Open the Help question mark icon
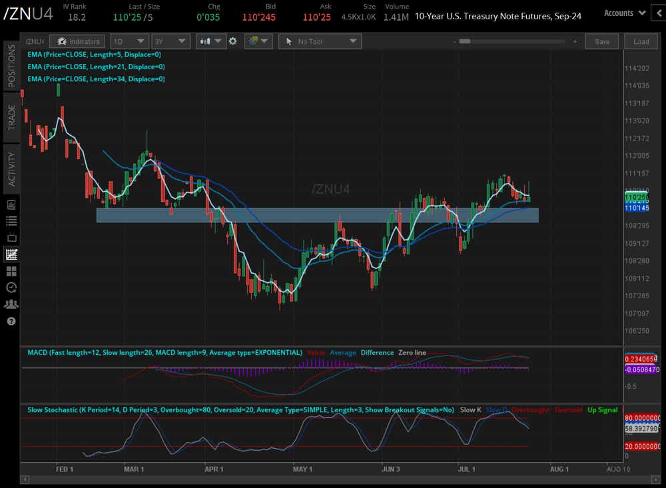This screenshot has width=666, height=488. point(9,322)
